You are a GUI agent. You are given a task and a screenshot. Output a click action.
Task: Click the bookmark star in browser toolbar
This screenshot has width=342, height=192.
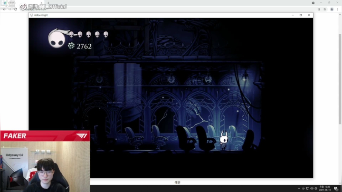click(x=325, y=9)
